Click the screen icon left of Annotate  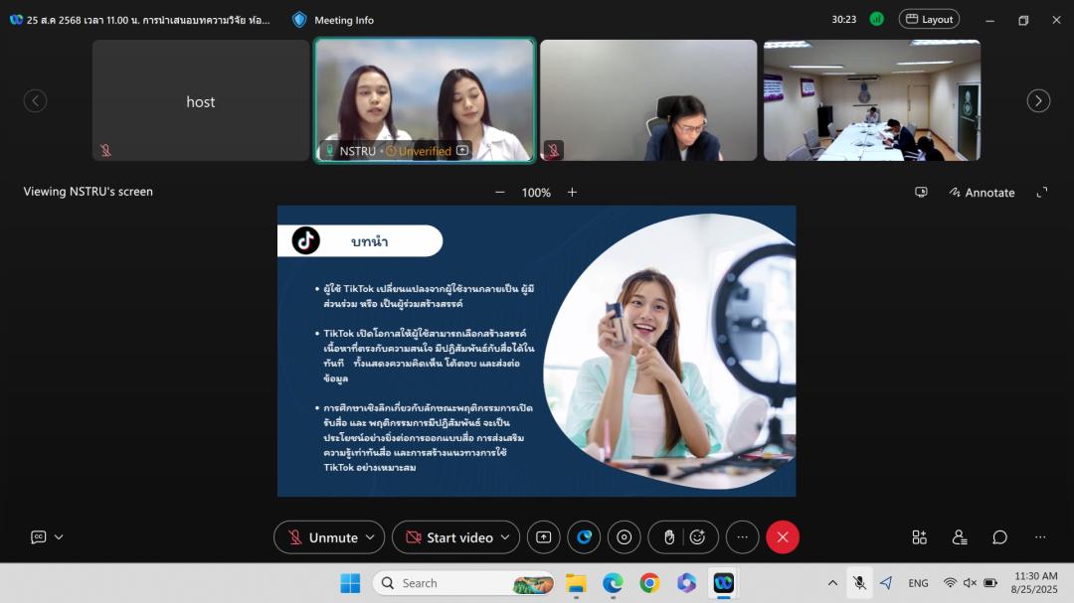tap(921, 193)
